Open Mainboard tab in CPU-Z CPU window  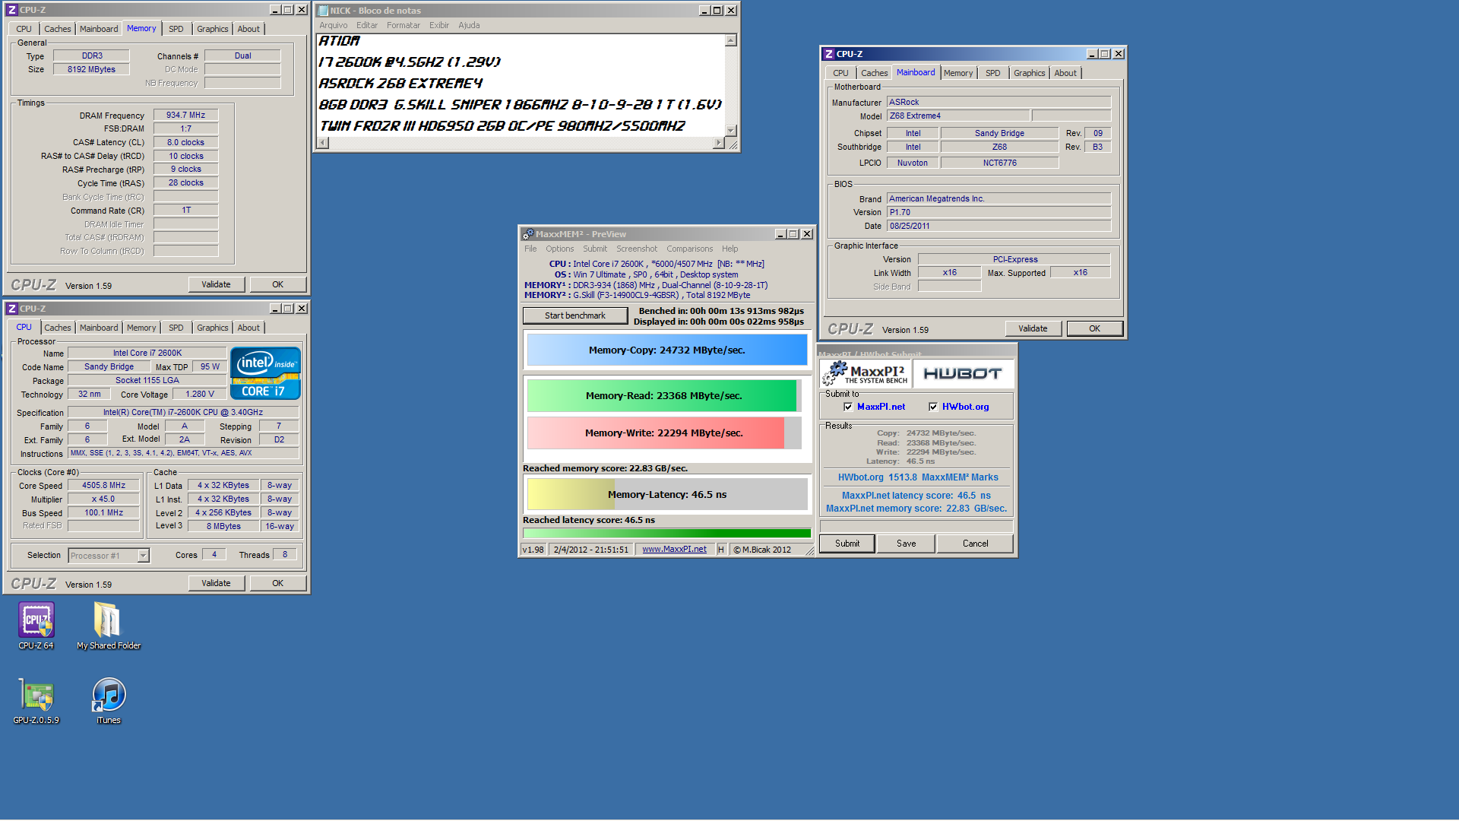[99, 328]
